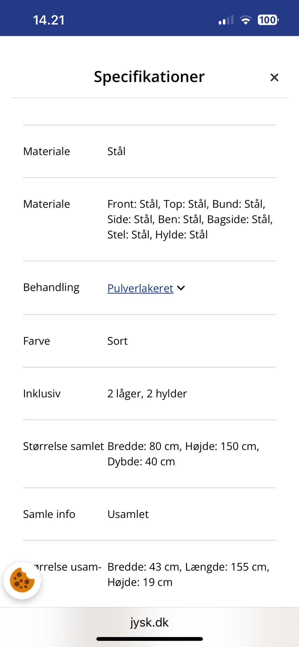Collapse the Behandling dropdown arrow

pyautogui.click(x=181, y=288)
